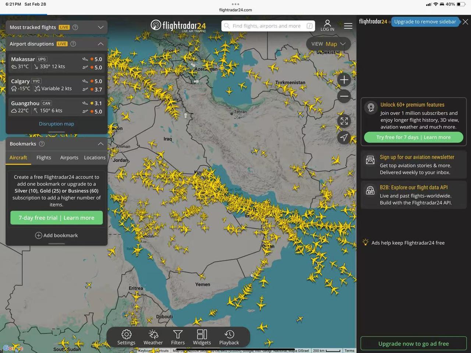Click the three-dot multitasking control
Image resolution: width=471 pixels, height=353 pixels.
click(235, 4)
